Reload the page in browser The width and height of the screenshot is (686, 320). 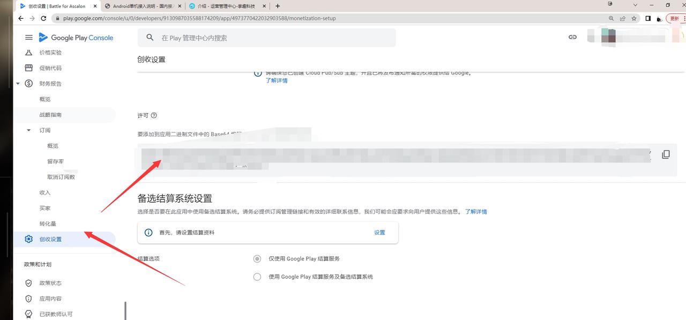click(x=43, y=18)
